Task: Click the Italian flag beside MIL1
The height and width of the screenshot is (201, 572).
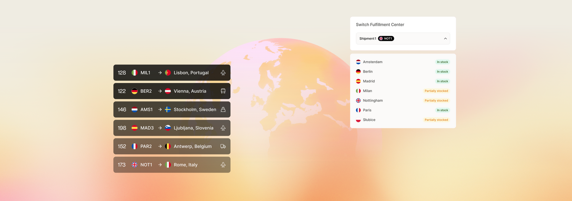Action: coord(135,73)
